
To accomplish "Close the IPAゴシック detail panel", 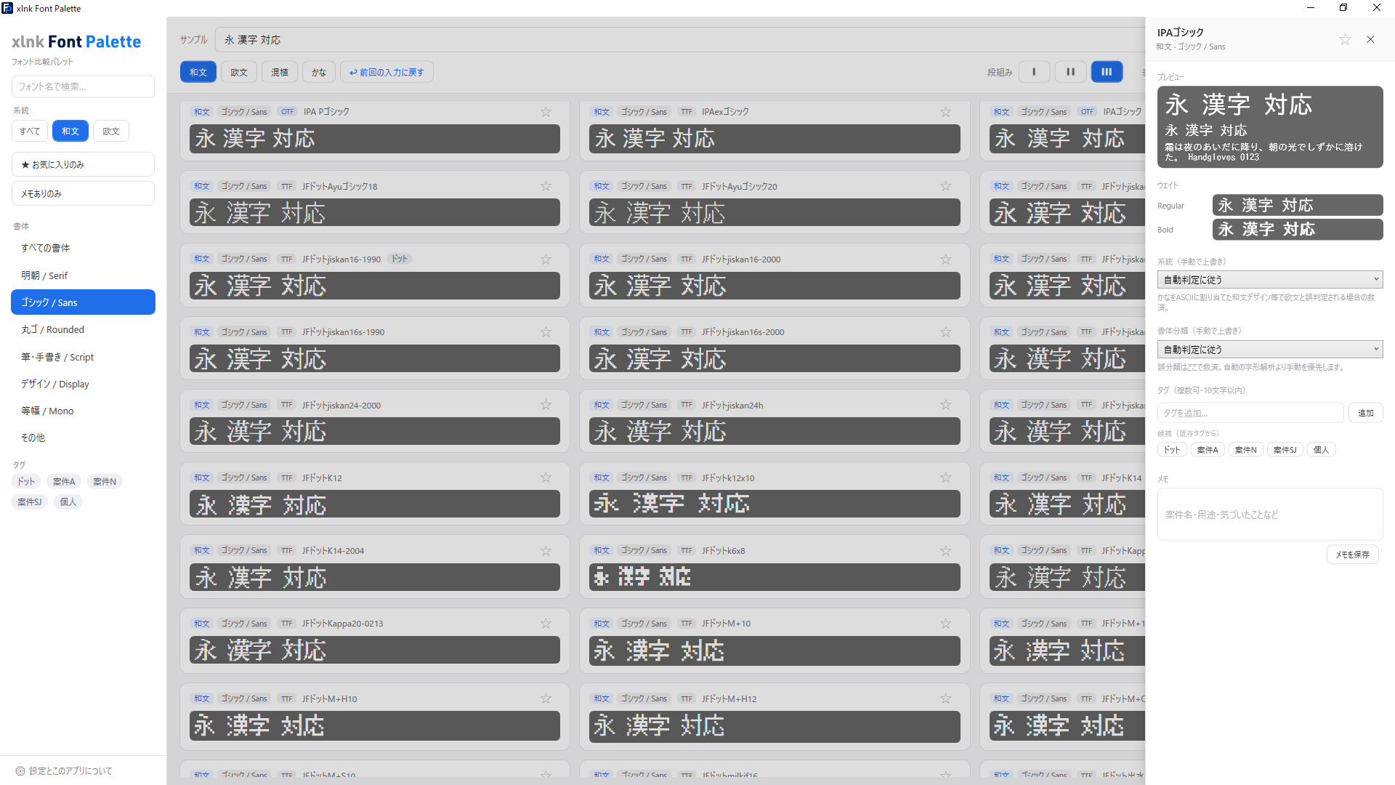I will [1370, 39].
